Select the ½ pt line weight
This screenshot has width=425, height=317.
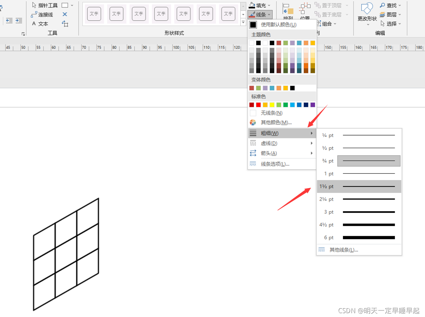[359, 148]
